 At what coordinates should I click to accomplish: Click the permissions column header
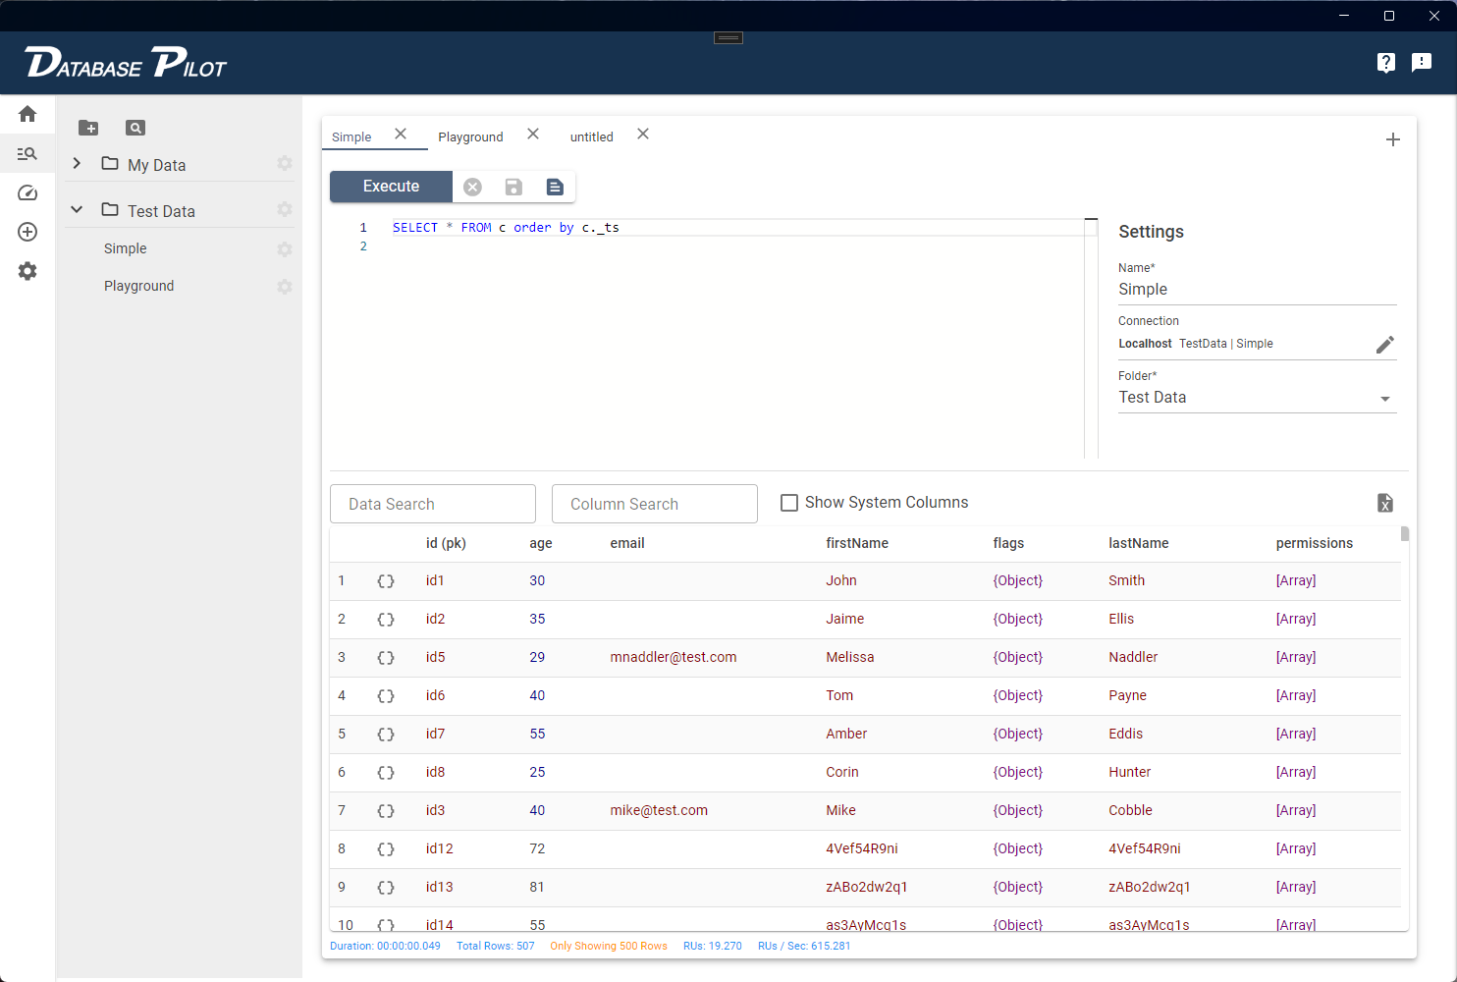(x=1314, y=543)
